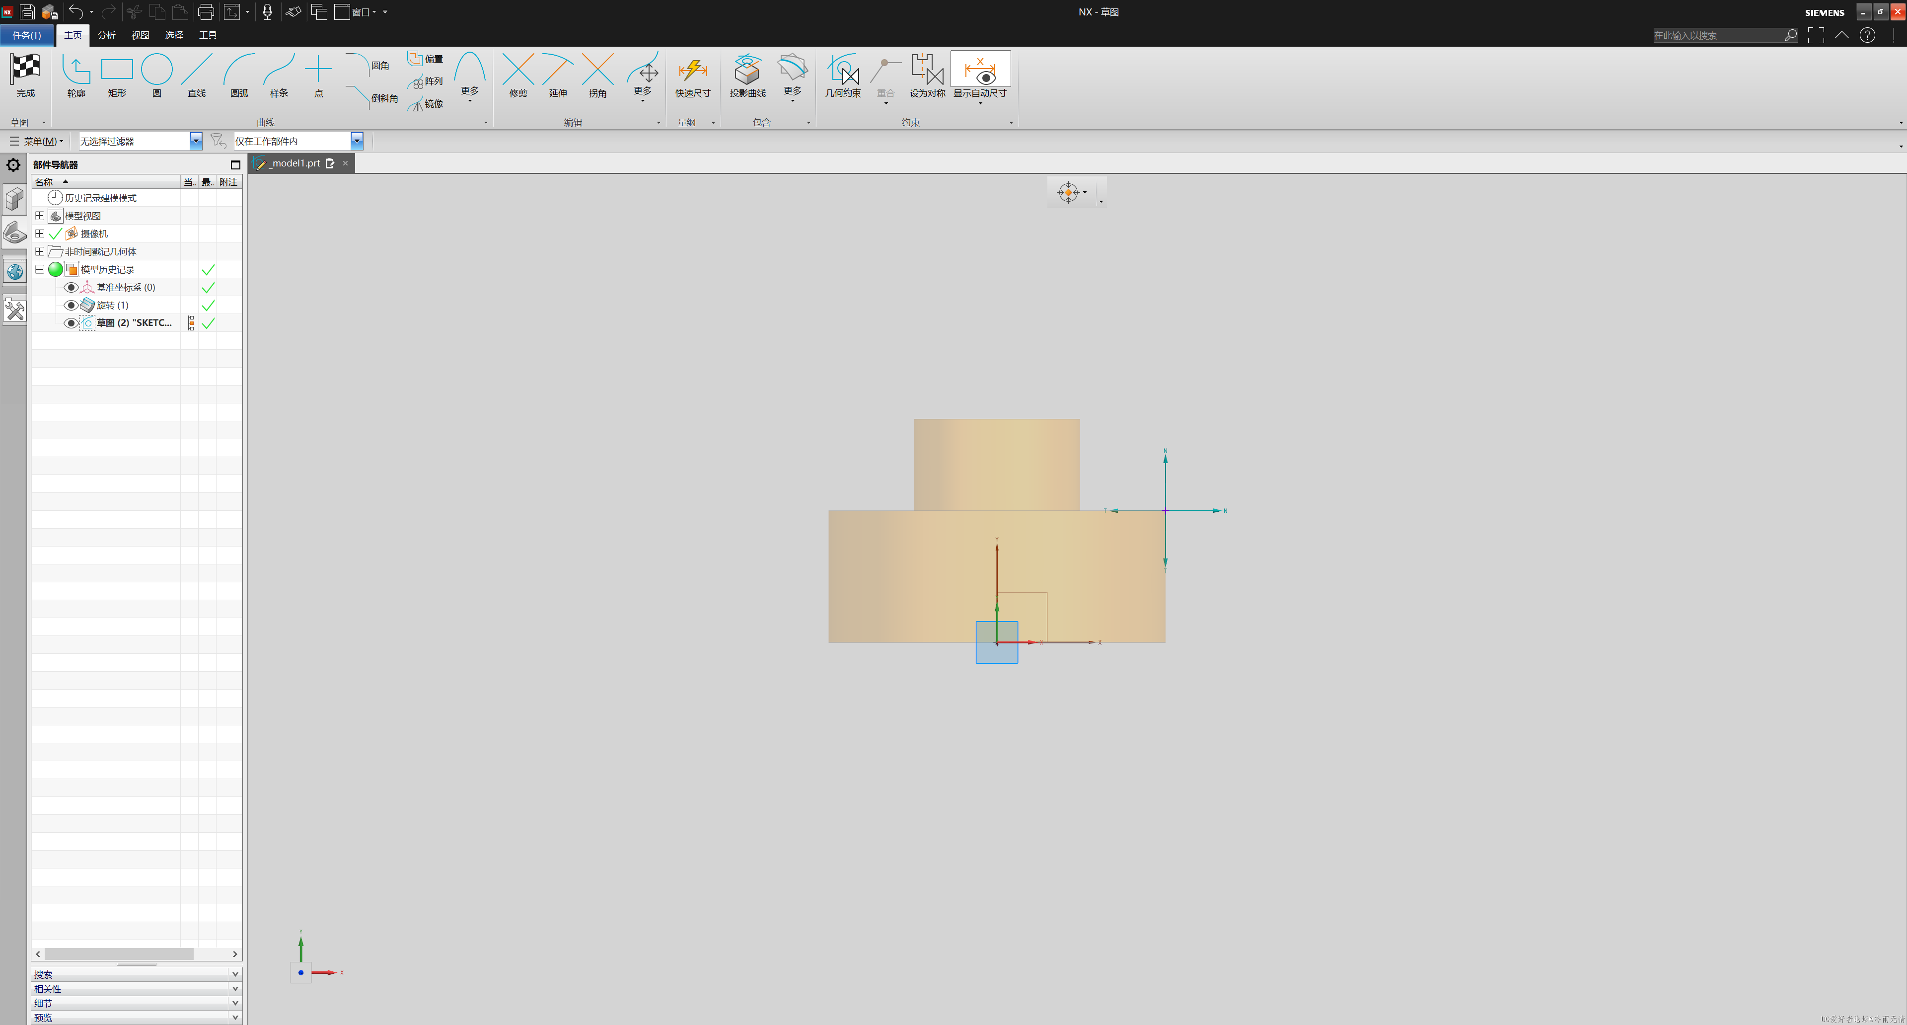Expand the 模型视图 tree node
The width and height of the screenshot is (1907, 1025).
pyautogui.click(x=40, y=216)
